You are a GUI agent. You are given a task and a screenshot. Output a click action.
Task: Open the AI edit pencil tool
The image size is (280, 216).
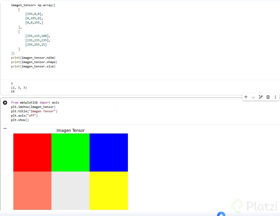coord(261,97)
